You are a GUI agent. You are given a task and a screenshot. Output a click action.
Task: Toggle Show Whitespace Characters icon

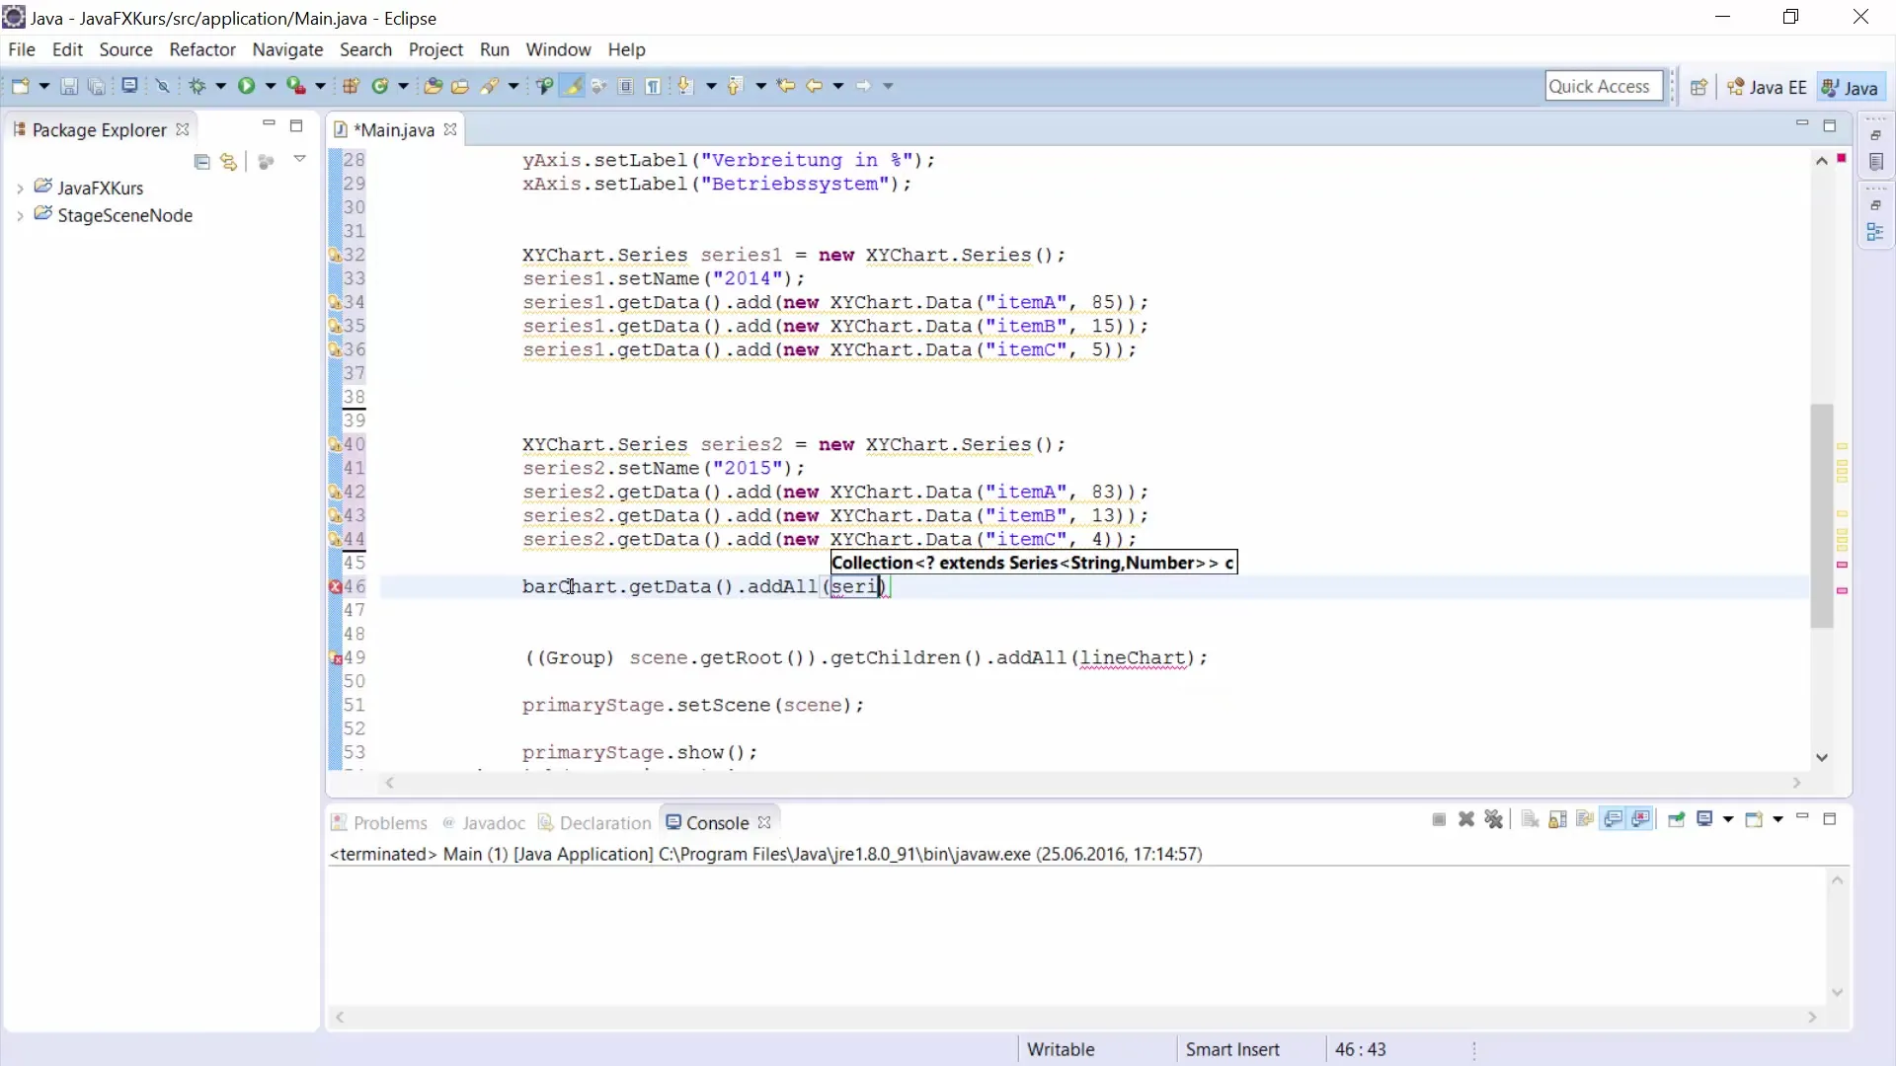(x=653, y=86)
